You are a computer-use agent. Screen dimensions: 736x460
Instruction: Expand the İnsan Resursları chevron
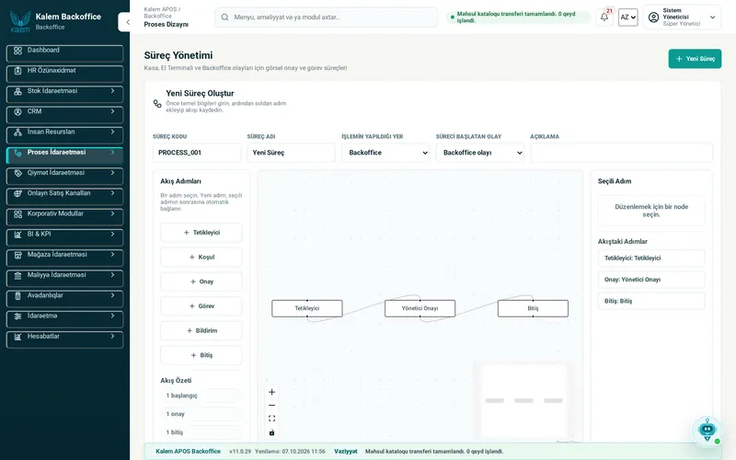(112, 132)
